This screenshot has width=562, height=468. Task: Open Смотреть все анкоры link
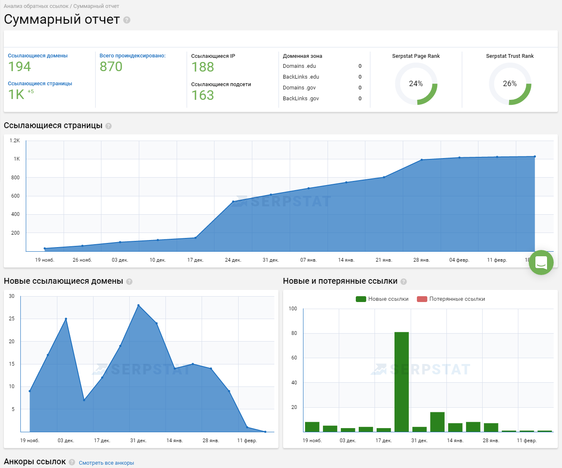click(x=106, y=463)
